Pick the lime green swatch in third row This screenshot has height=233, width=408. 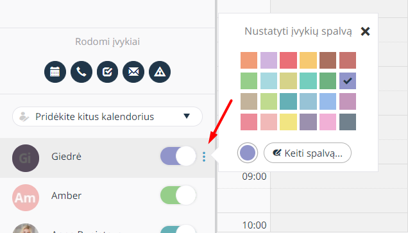point(269,101)
